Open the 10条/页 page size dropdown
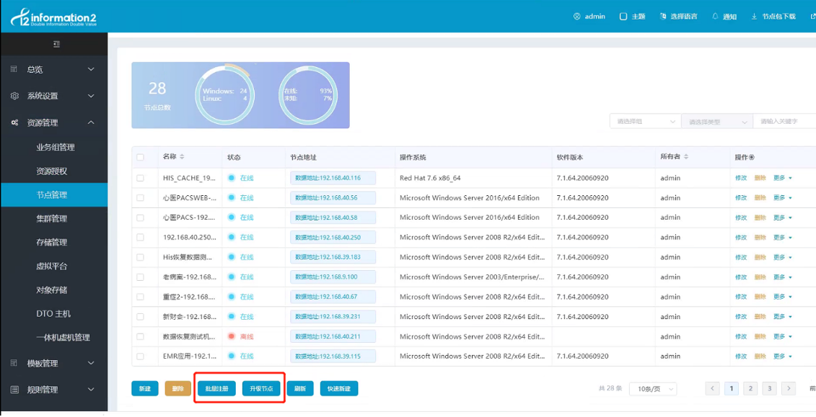The image size is (816, 417). tap(653, 389)
